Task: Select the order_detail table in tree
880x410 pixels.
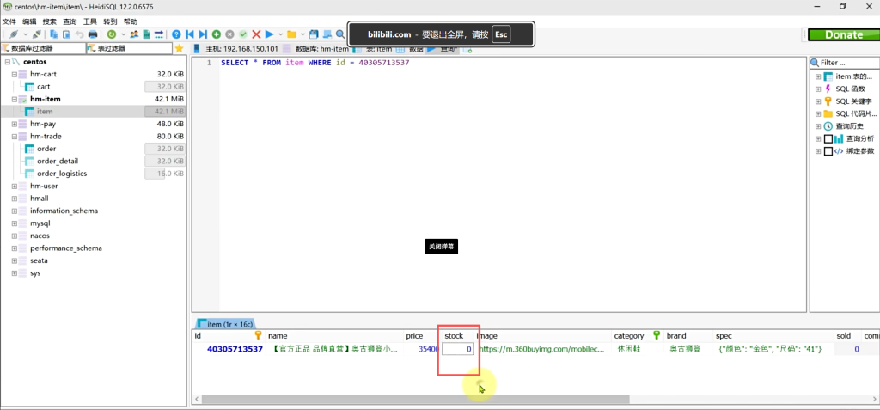Action: tap(58, 161)
